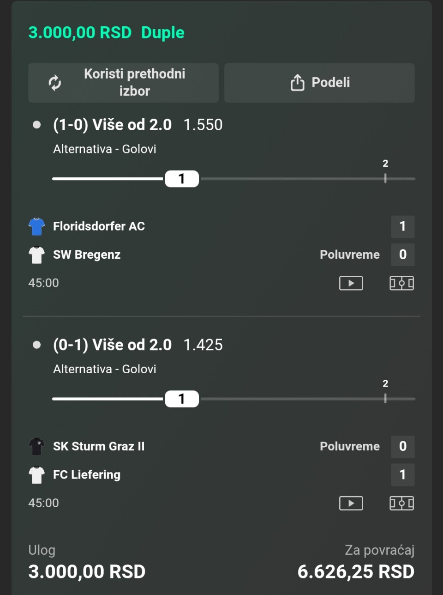Click the 3.000,00 RSD Duple heading
The height and width of the screenshot is (595, 443).
tap(106, 33)
